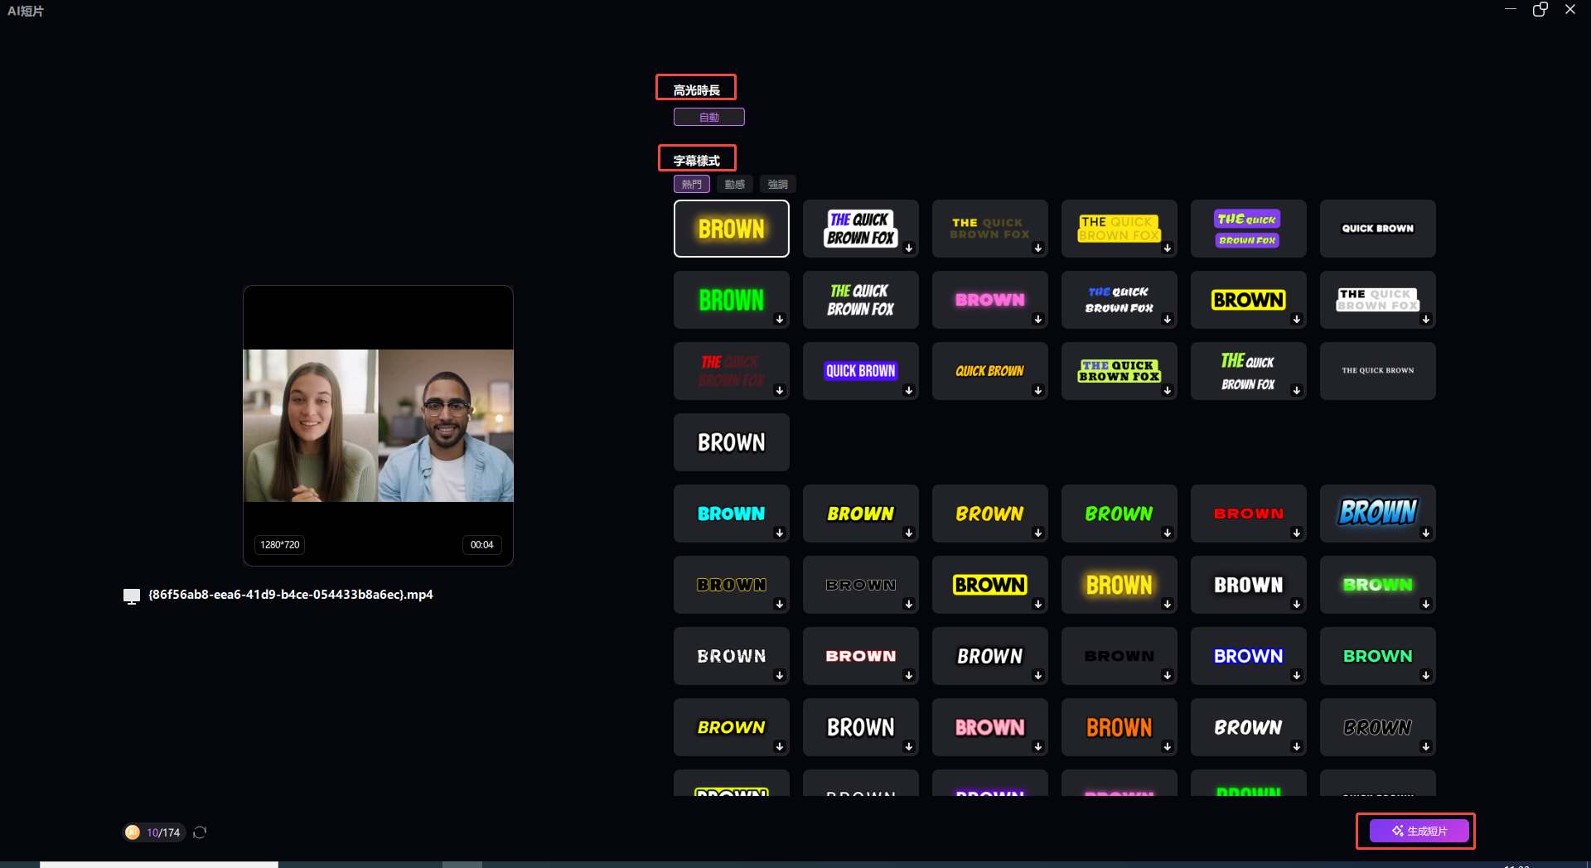Switch to the 強調 subtitle style tab
The height and width of the screenshot is (868, 1591).
[x=777, y=184]
